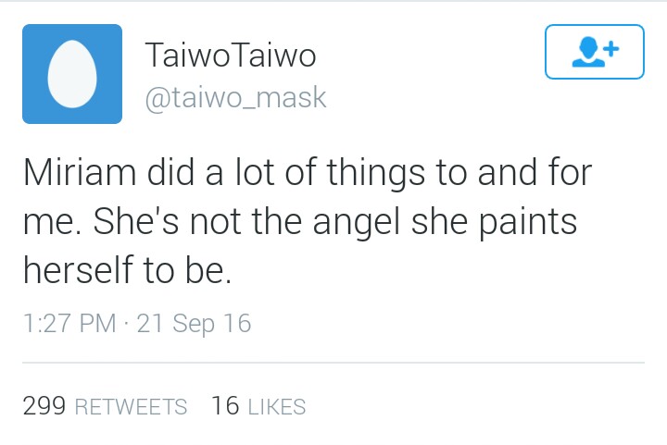Click the word Miriam in the tweet
Screen dimensions: 667x445
(x=80, y=172)
